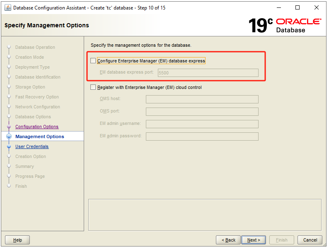329x249 pixels.
Task: Click the Finish step in sidebar
Action: [21, 186]
